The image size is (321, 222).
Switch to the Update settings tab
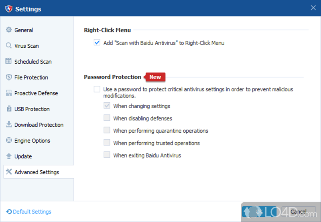pyautogui.click(x=23, y=156)
